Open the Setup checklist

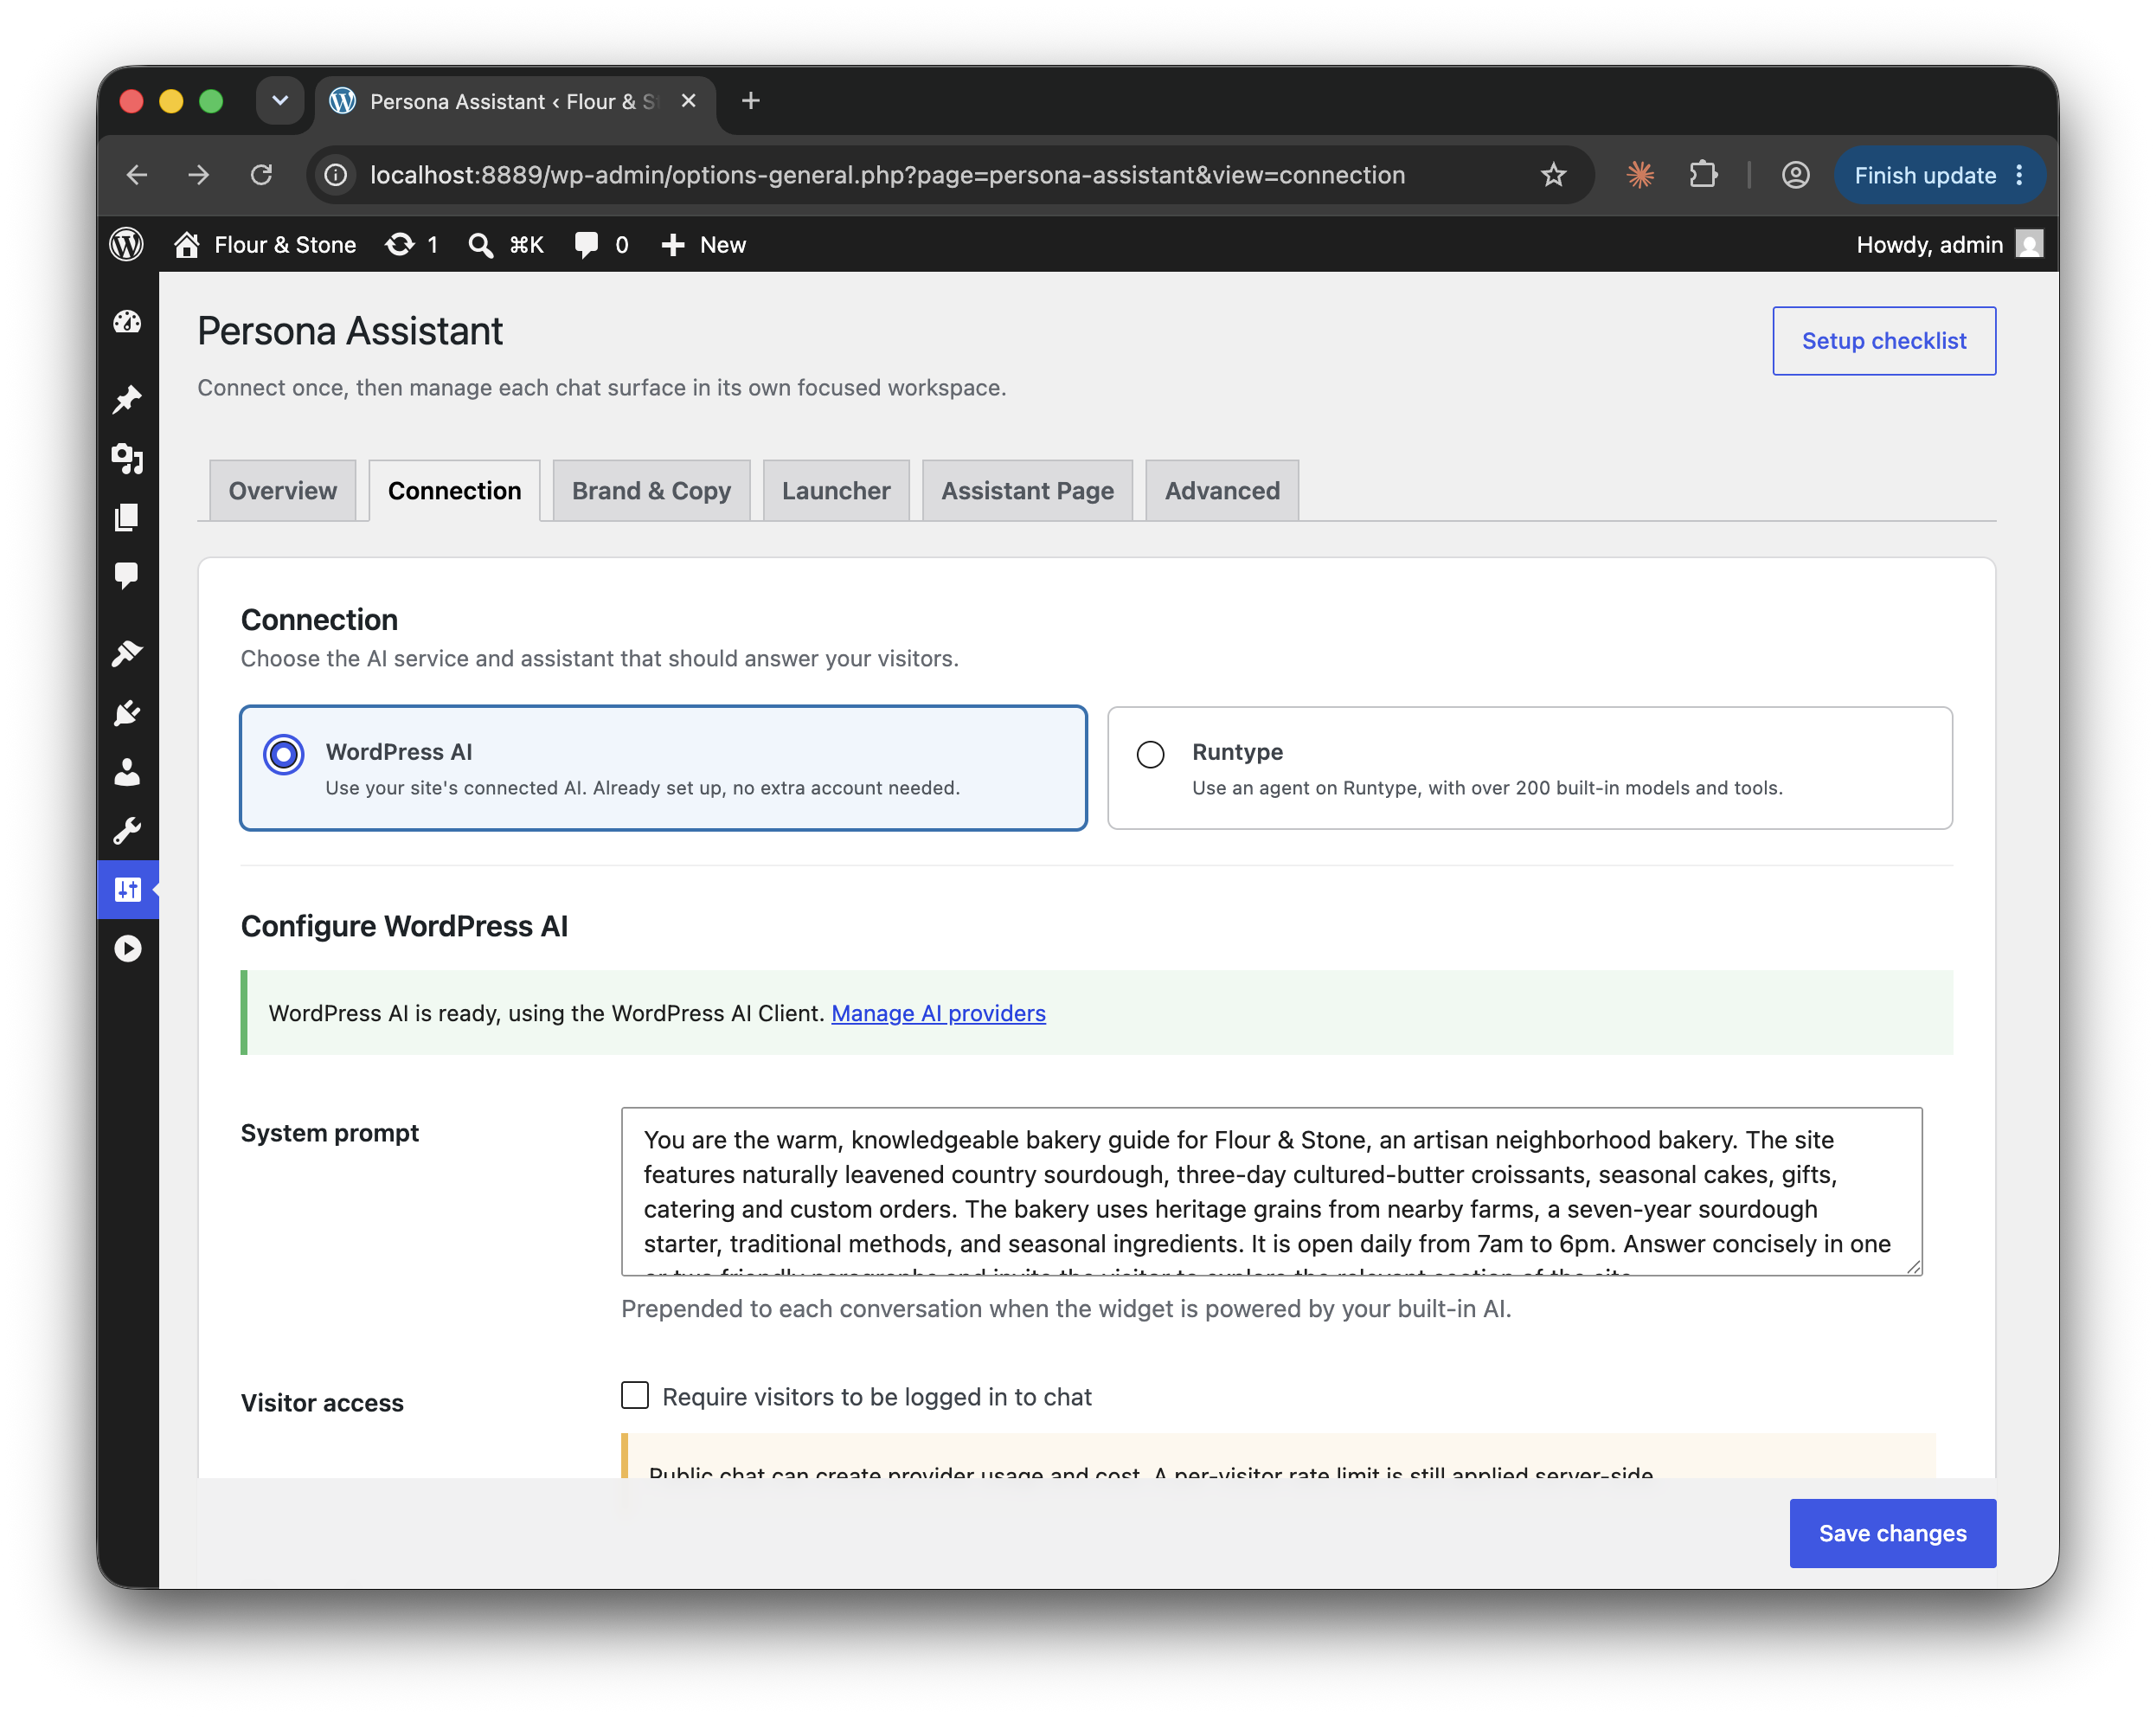[1884, 340]
